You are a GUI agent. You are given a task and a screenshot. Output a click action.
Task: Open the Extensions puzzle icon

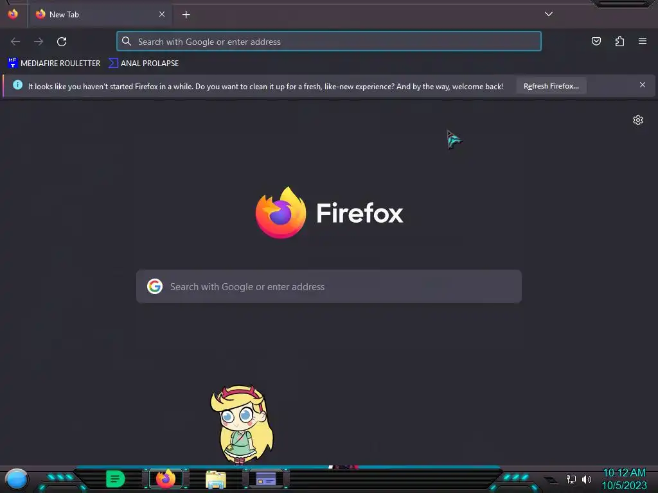pos(619,41)
